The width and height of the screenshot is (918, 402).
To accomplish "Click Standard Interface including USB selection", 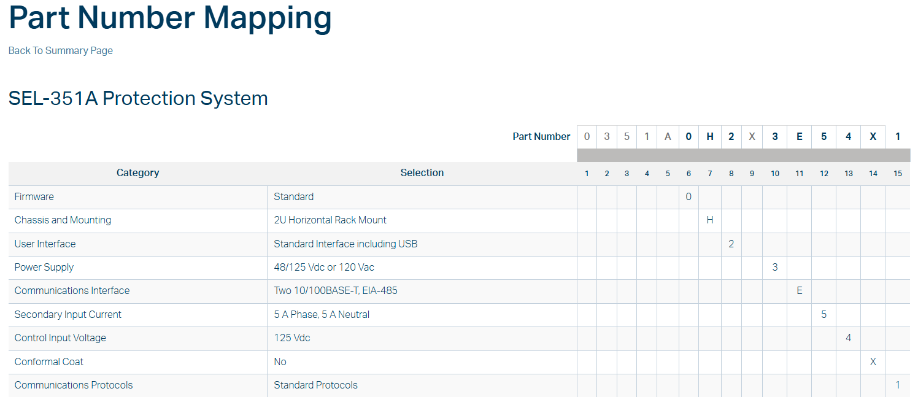I will coord(422,244).
